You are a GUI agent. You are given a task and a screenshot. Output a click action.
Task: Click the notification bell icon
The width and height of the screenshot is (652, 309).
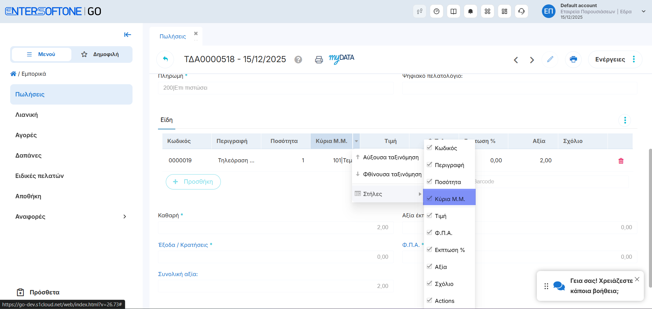click(x=470, y=12)
